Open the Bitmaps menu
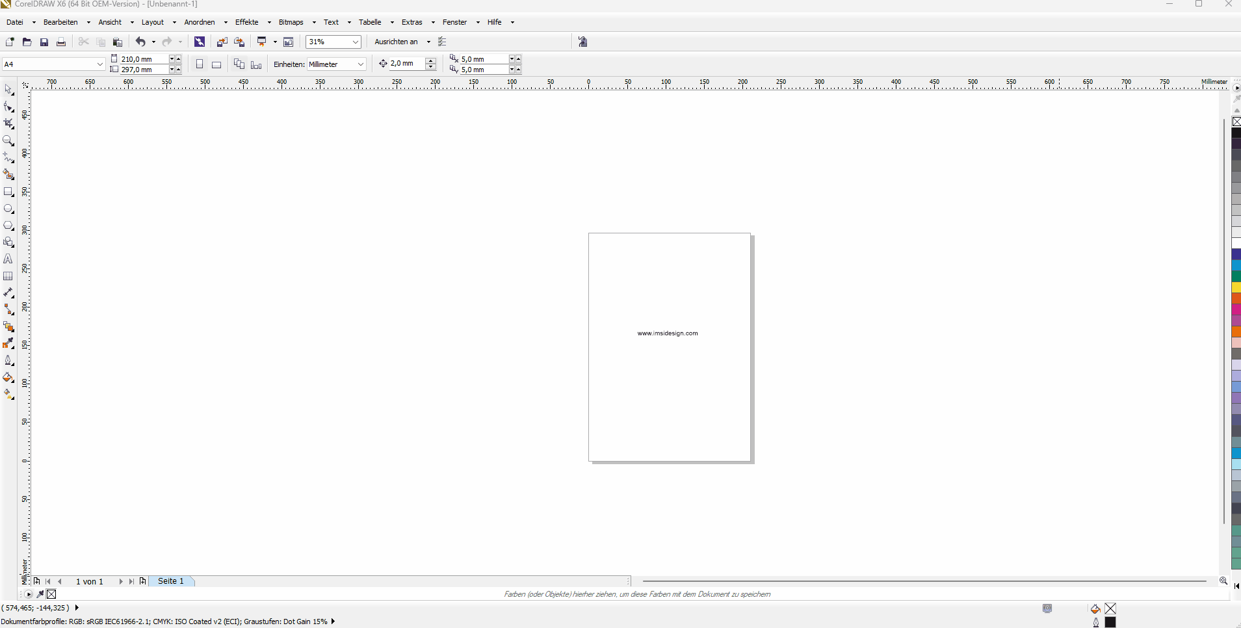This screenshot has width=1241, height=628. coord(291,22)
